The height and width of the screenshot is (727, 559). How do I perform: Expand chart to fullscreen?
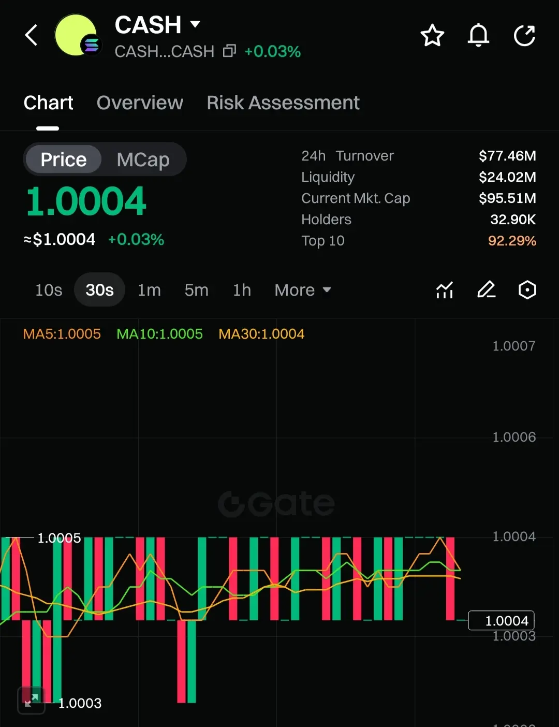[x=31, y=700]
